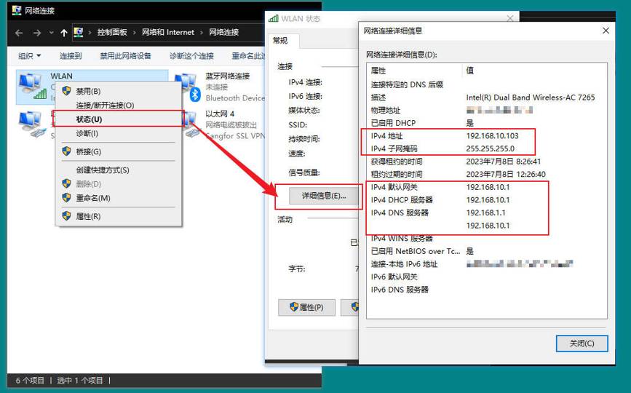631x393 pixels.
Task: Click 诊断这个连接 in the toolbar
Action: [x=191, y=56]
